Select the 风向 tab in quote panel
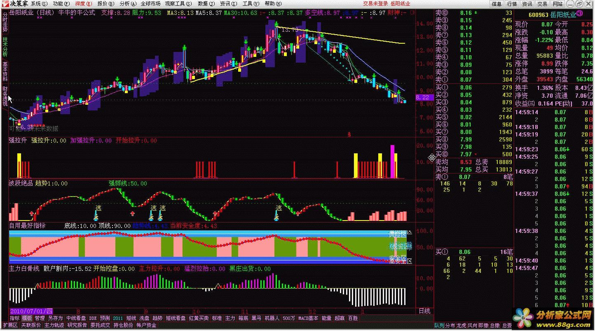Image resolution: width=595 pixels, height=331 pixels. click(x=473, y=325)
